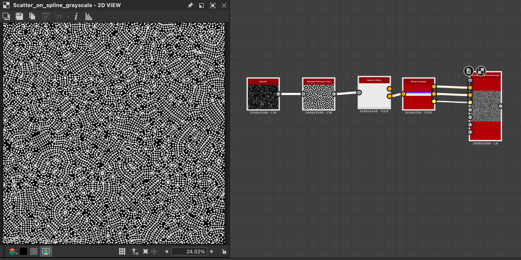
Task: Select the Paths to Spline node
Action: 419,94
